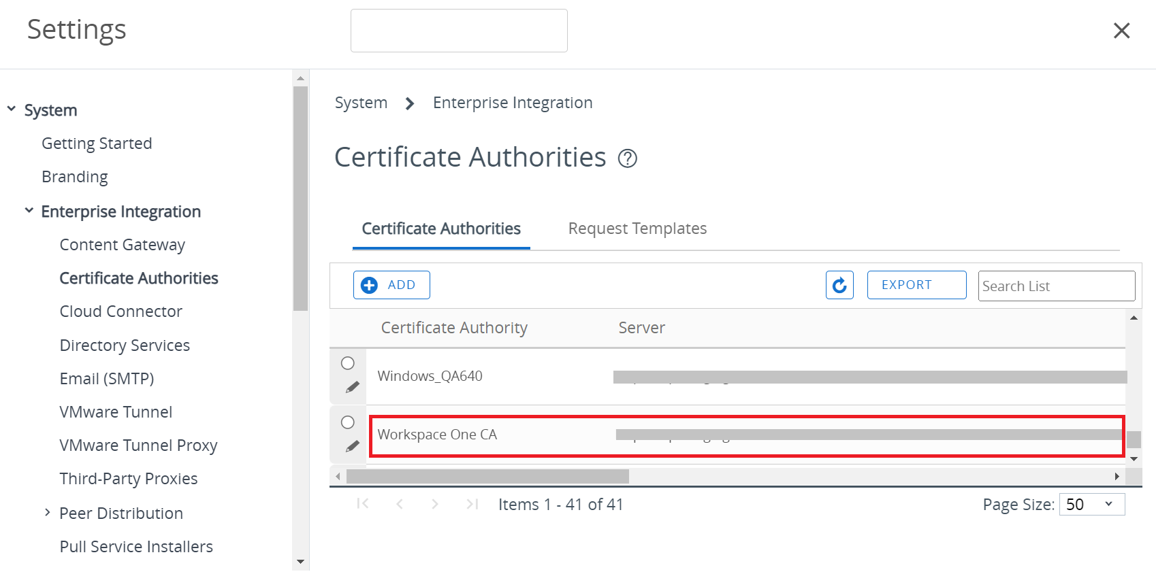Image resolution: width=1156 pixels, height=574 pixels.
Task: Click the table's horizontal scrollbar thumb
Action: pyautogui.click(x=487, y=477)
